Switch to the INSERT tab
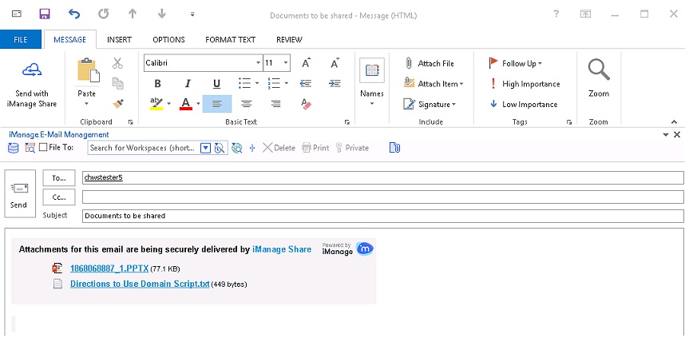The width and height of the screenshot is (685, 338). [119, 39]
